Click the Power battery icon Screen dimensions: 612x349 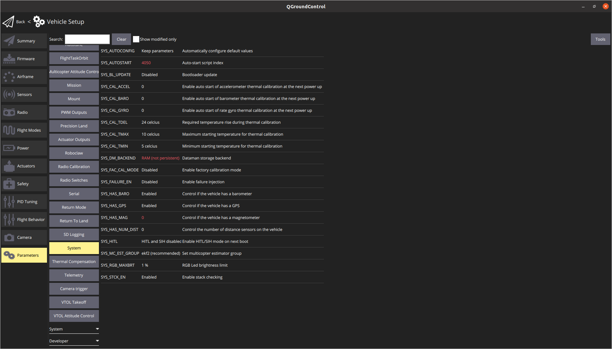9,148
